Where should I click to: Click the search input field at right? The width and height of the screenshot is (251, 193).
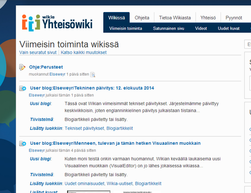coord(248,44)
